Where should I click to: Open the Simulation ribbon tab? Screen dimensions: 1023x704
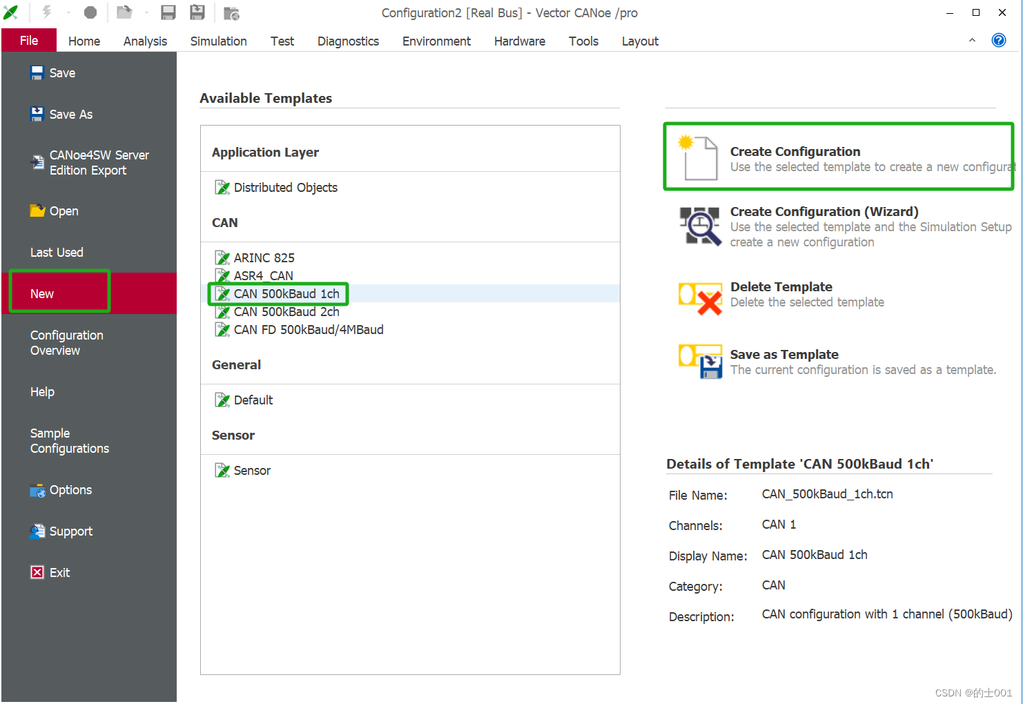(x=219, y=41)
